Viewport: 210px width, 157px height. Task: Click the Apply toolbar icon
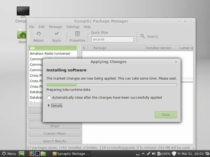(x=56, y=34)
